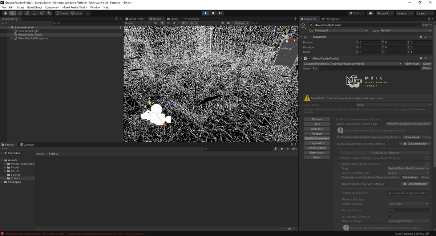
Task: Toggle Enable Spatial Awareness System checkbox
Action: tap(388, 119)
